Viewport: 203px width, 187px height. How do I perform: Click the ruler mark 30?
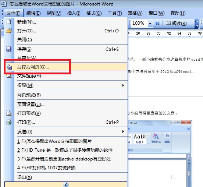coord(159,33)
